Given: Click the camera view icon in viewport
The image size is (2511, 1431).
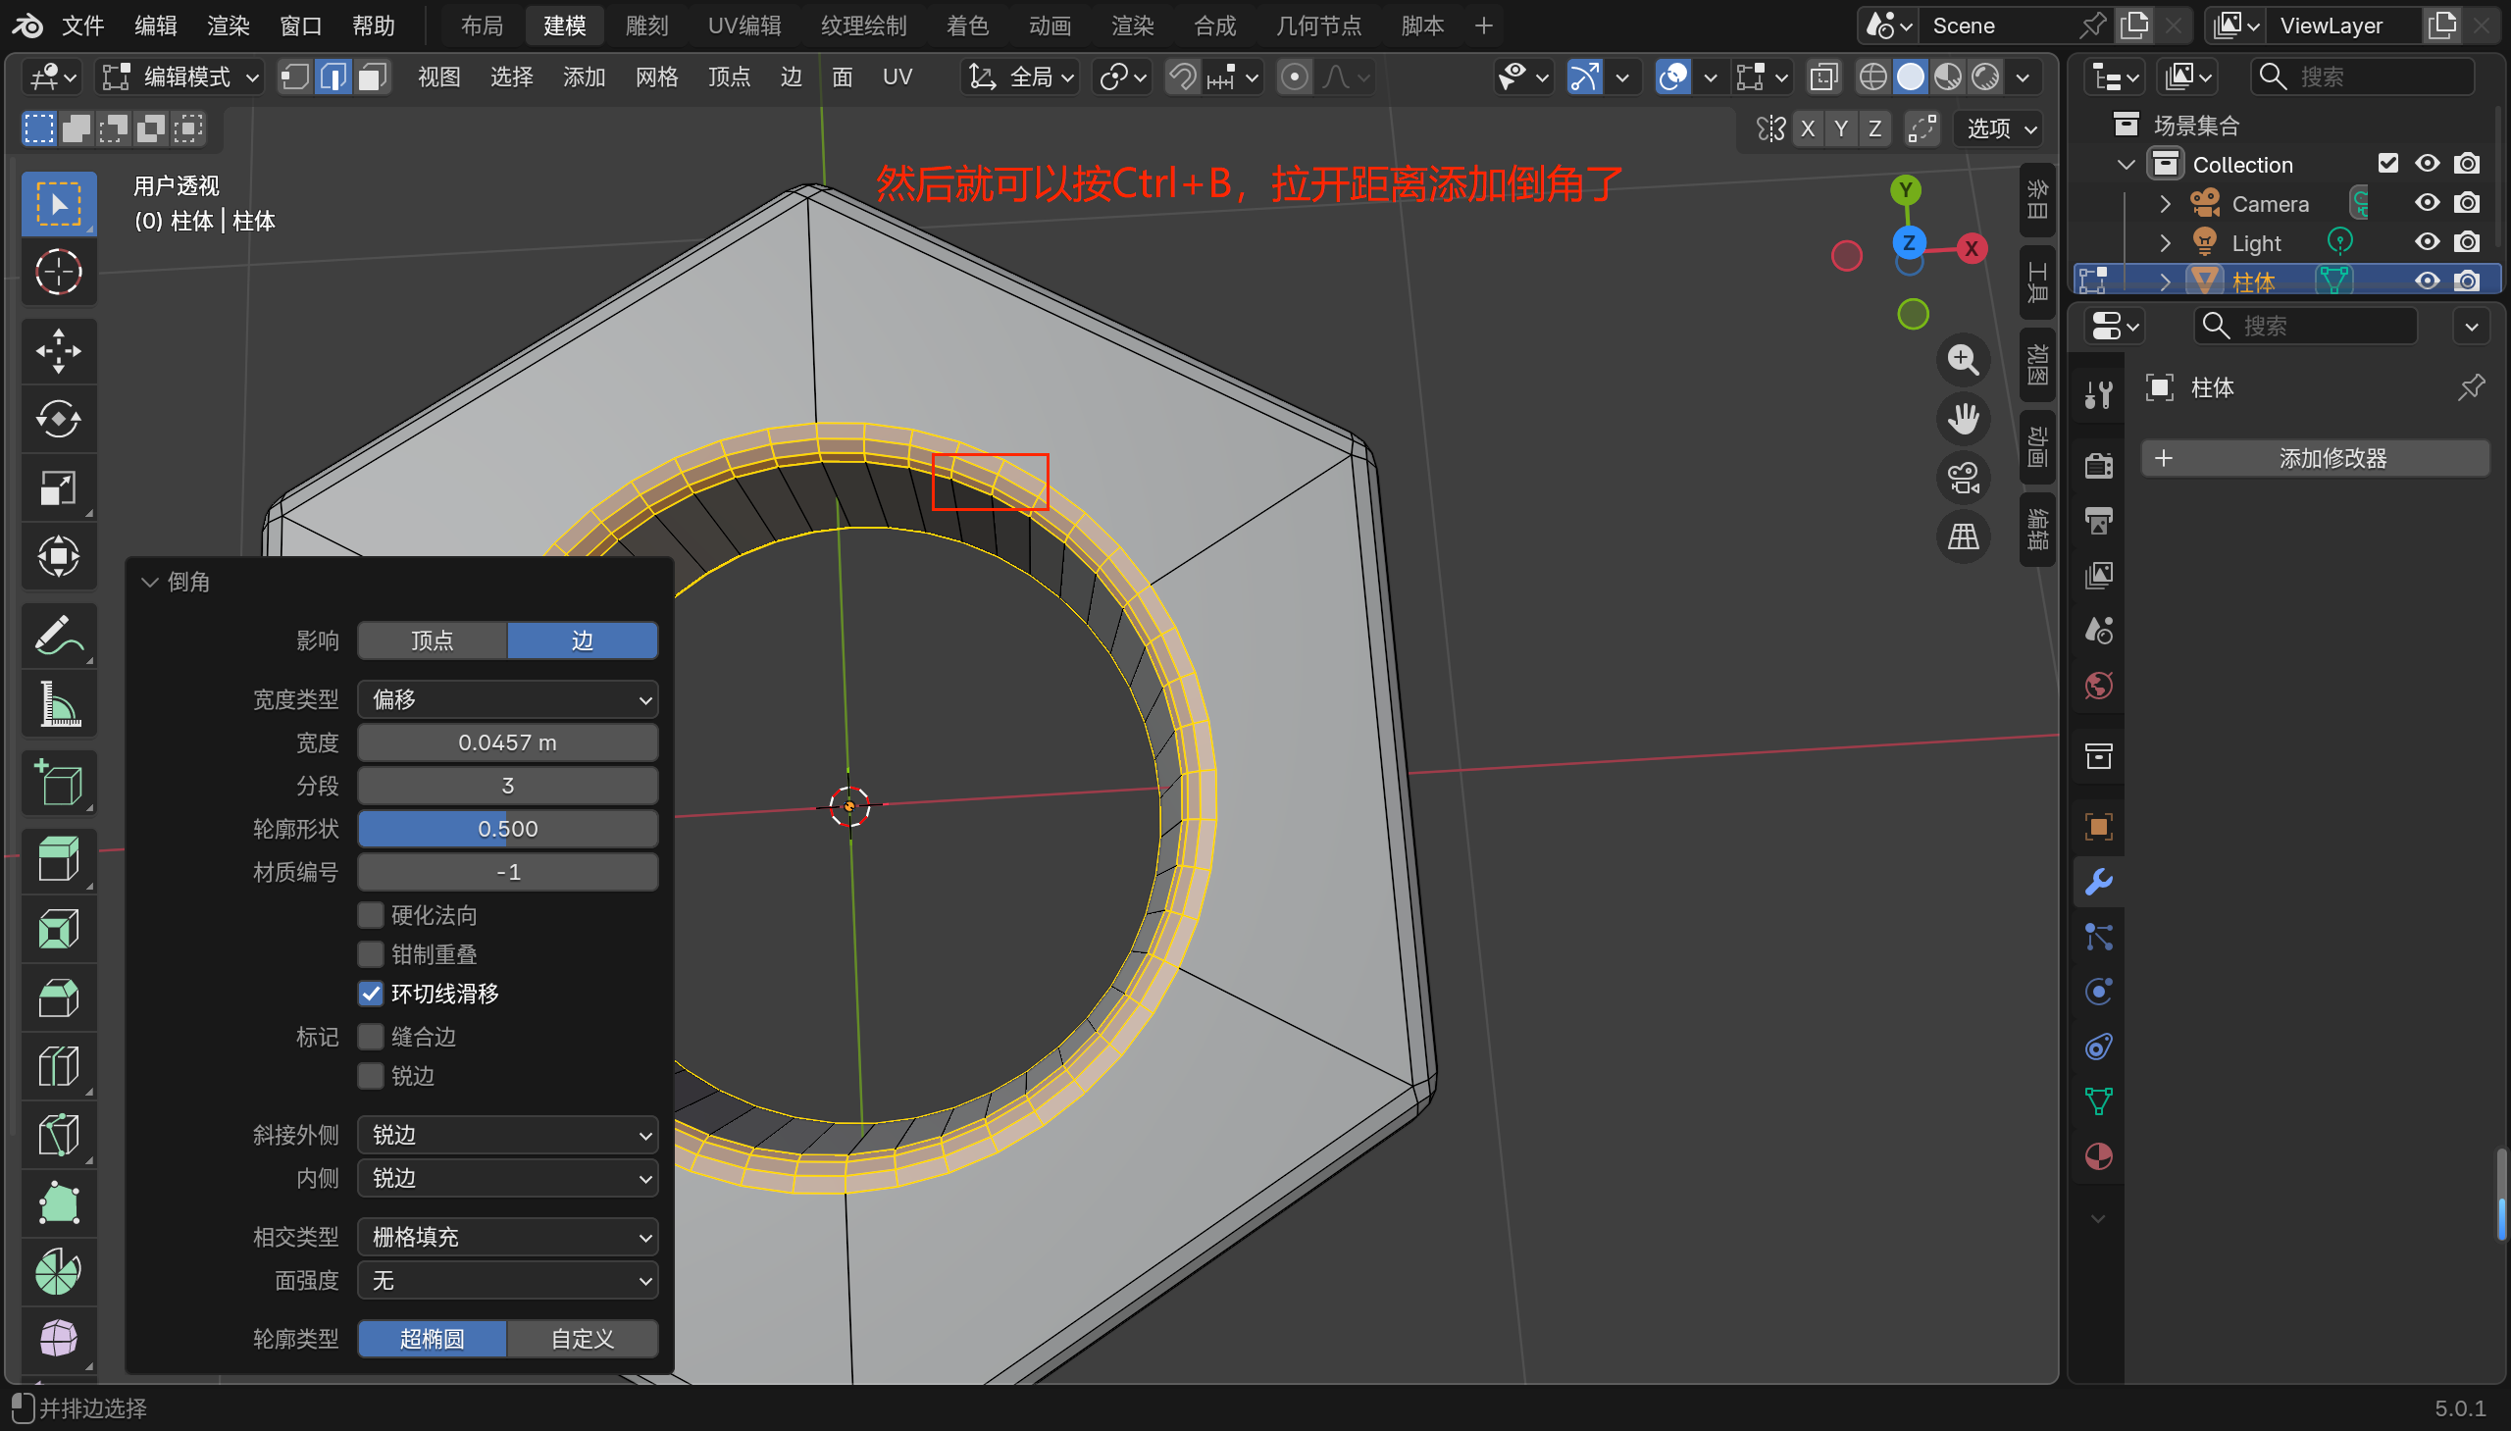Looking at the screenshot, I should (1963, 479).
